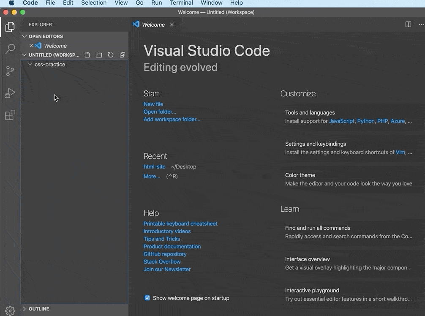Open the Manage gear menu

[x=10, y=311]
